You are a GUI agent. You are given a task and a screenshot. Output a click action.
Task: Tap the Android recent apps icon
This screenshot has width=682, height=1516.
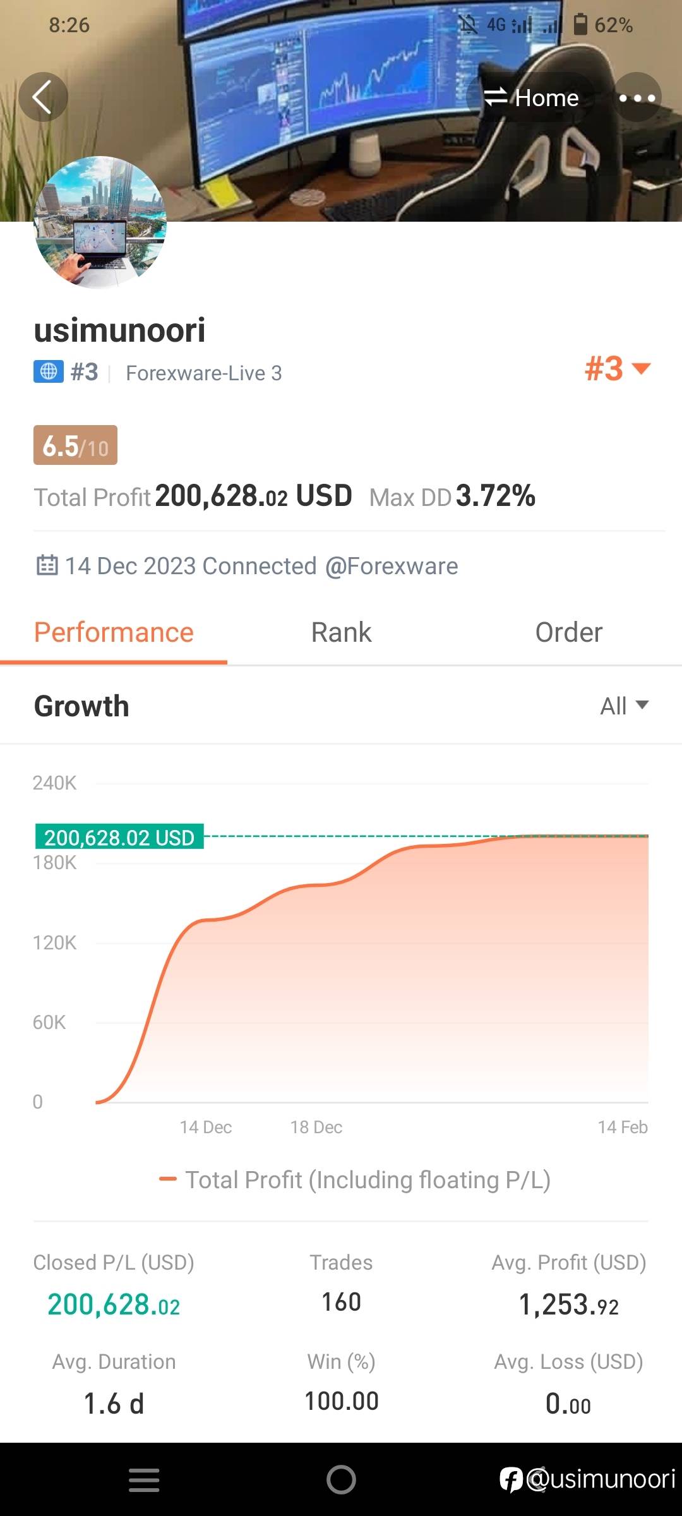(x=144, y=1479)
